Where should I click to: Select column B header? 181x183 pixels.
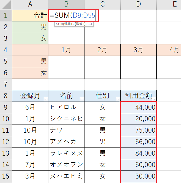[66, 5]
